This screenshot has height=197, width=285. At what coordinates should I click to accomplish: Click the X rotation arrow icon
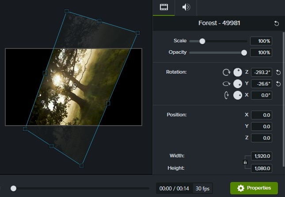pos(227,95)
